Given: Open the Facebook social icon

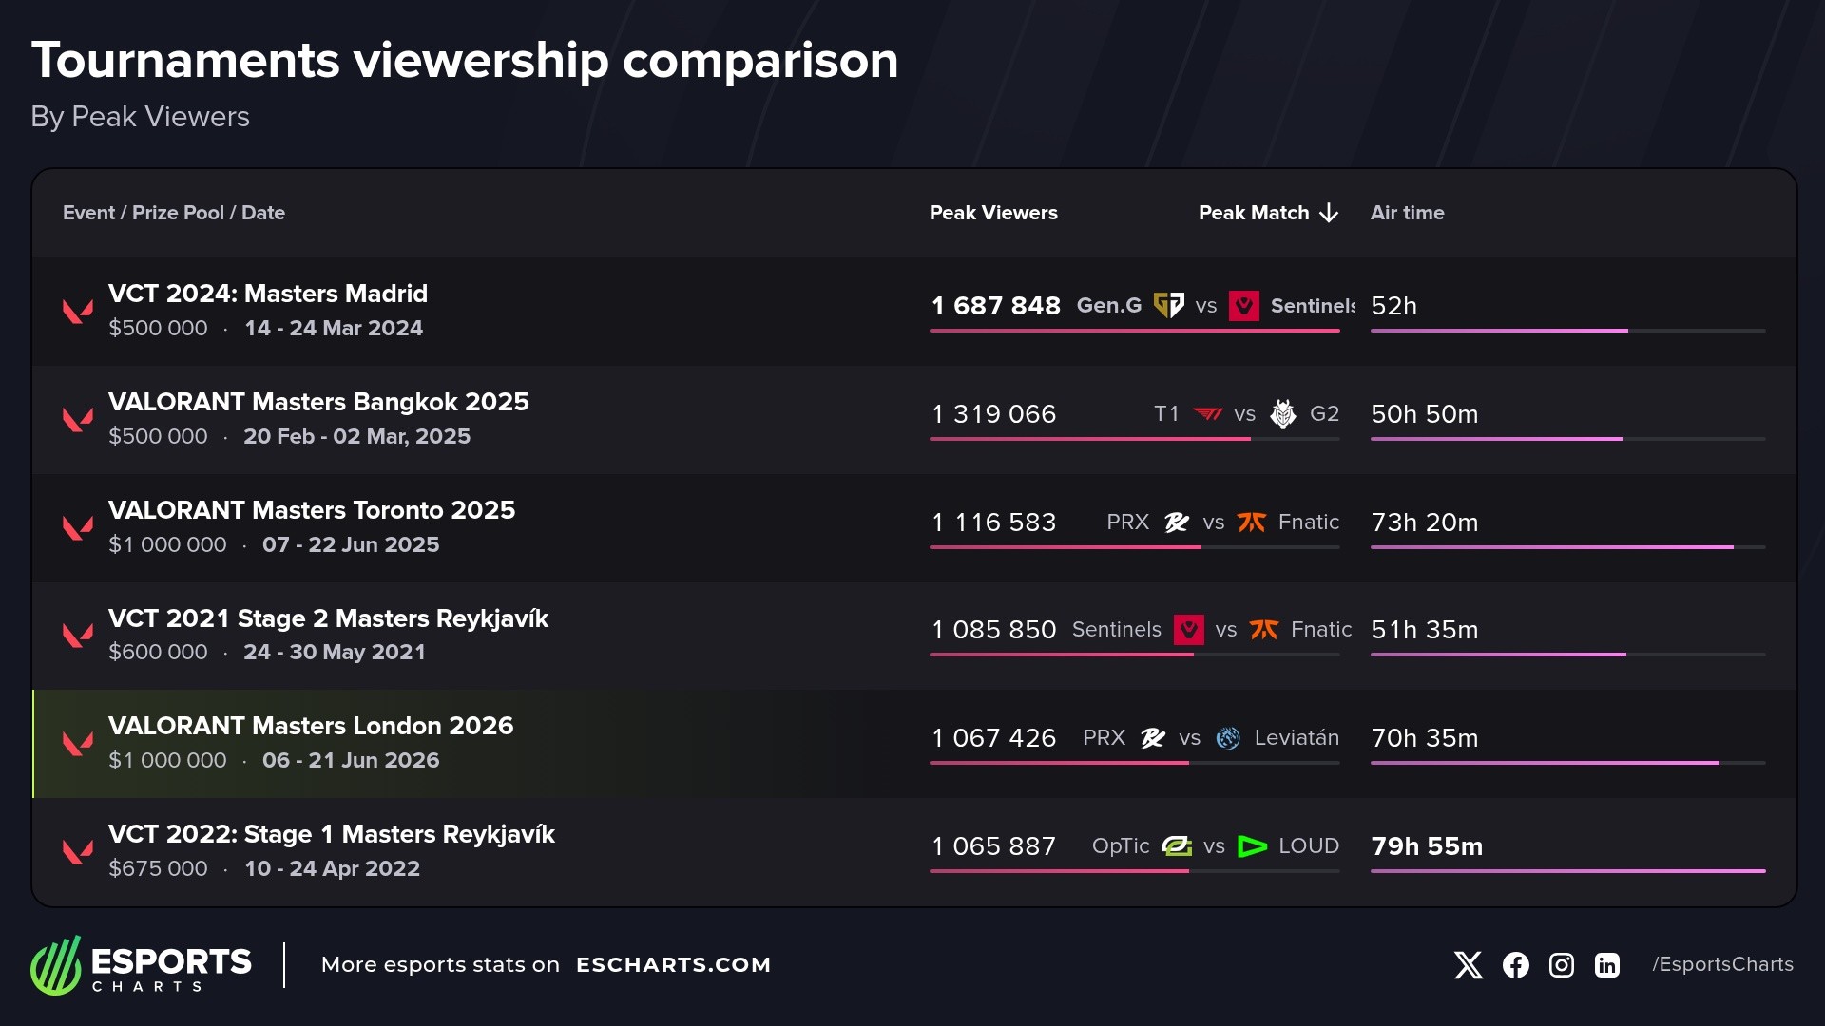Looking at the screenshot, I should tap(1516, 965).
